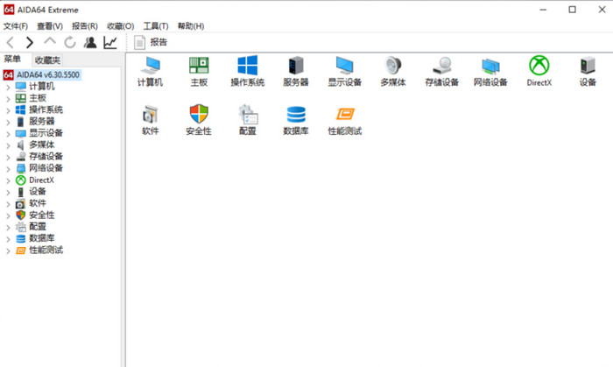Open the 计算机 icon in main panel
613x367 pixels.
pyautogui.click(x=150, y=71)
